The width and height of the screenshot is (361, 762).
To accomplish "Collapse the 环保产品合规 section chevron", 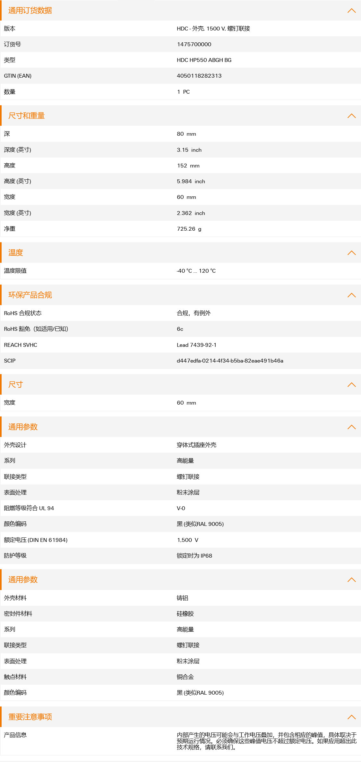I will coord(352,295).
